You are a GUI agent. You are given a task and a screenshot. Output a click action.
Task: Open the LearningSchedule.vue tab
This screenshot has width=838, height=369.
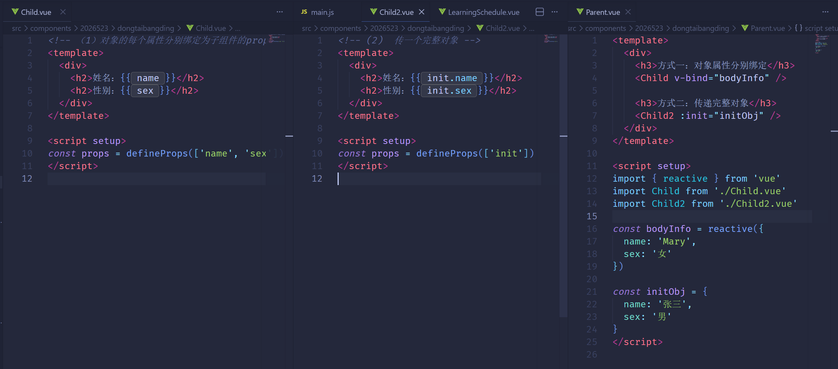click(483, 12)
